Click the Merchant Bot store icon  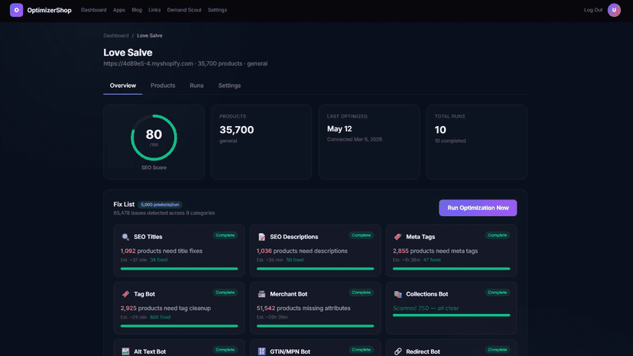pyautogui.click(x=261, y=294)
